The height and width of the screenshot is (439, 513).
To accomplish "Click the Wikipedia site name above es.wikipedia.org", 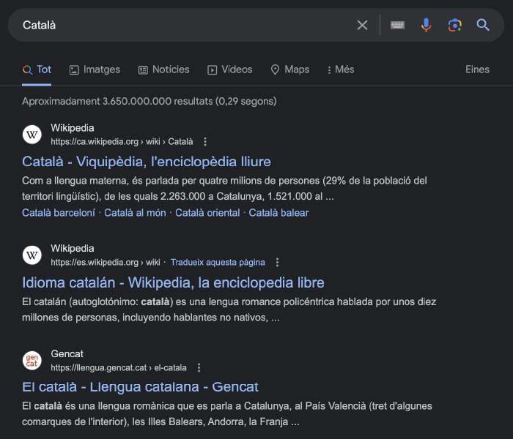I will [73, 248].
